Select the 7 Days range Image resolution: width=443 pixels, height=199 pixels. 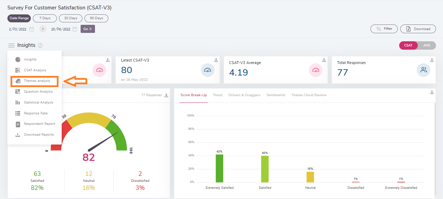tap(45, 18)
